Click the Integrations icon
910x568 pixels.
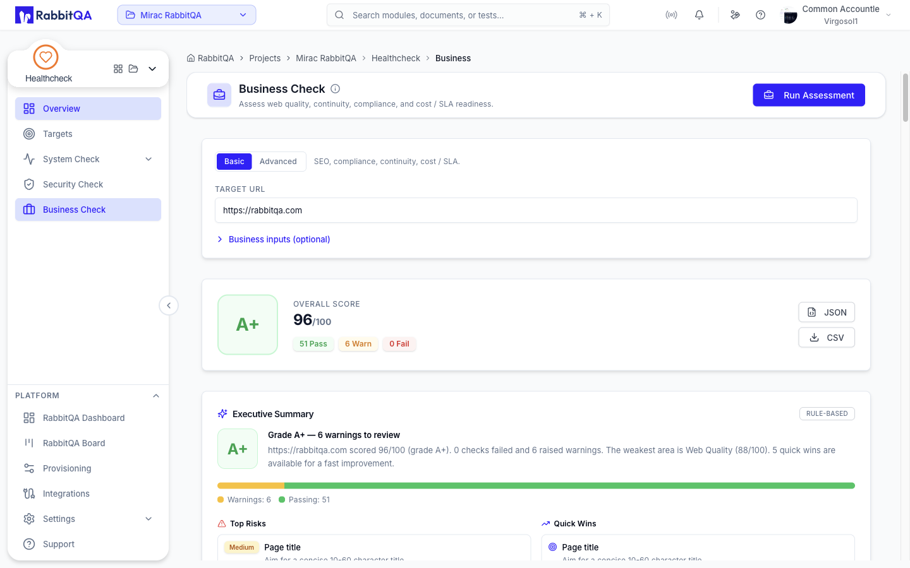[29, 494]
